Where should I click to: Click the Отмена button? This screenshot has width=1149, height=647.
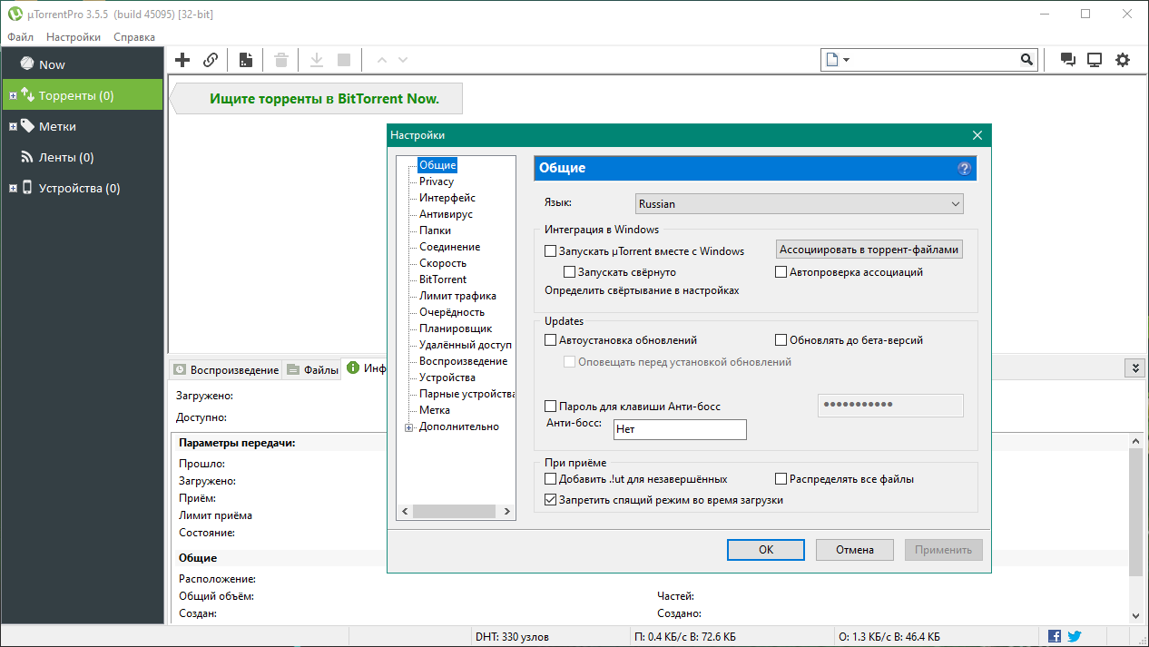(855, 549)
